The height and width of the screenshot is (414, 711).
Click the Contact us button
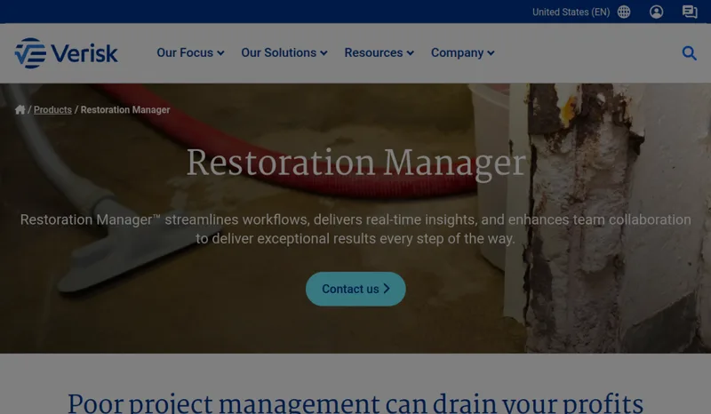tap(355, 289)
